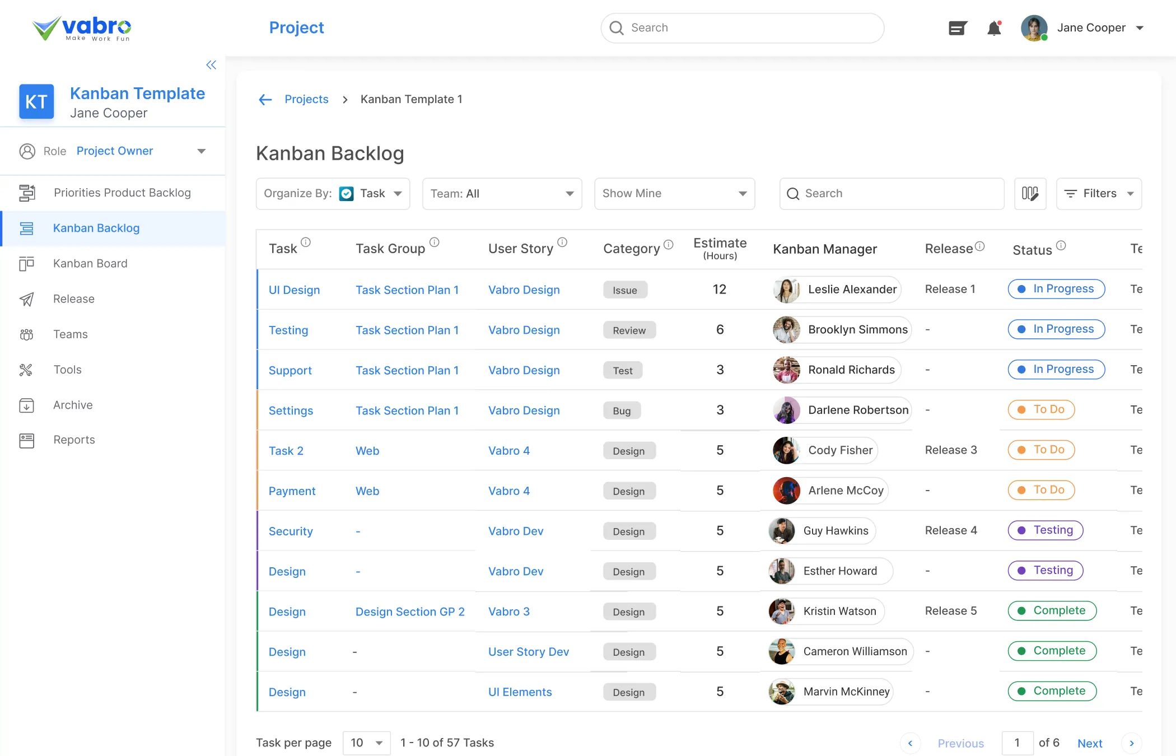Click the back arrow beside Projects
Viewport: 1176px width, 756px height.
tap(265, 100)
